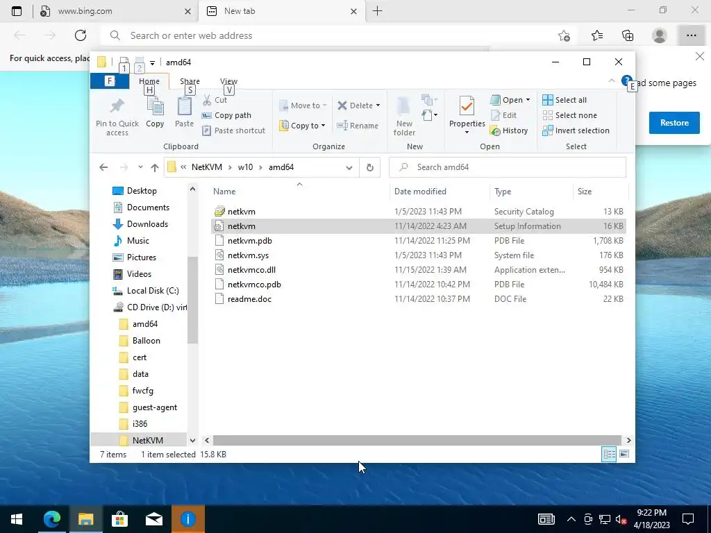Sort by Size column header
Image resolution: width=711 pixels, height=533 pixels.
coord(601,192)
